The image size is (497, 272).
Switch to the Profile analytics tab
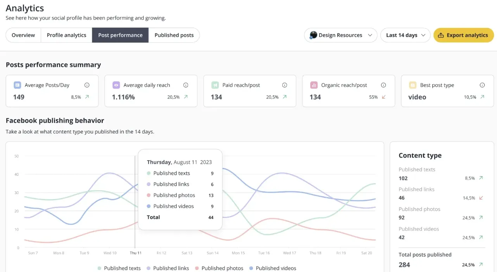pyautogui.click(x=66, y=35)
